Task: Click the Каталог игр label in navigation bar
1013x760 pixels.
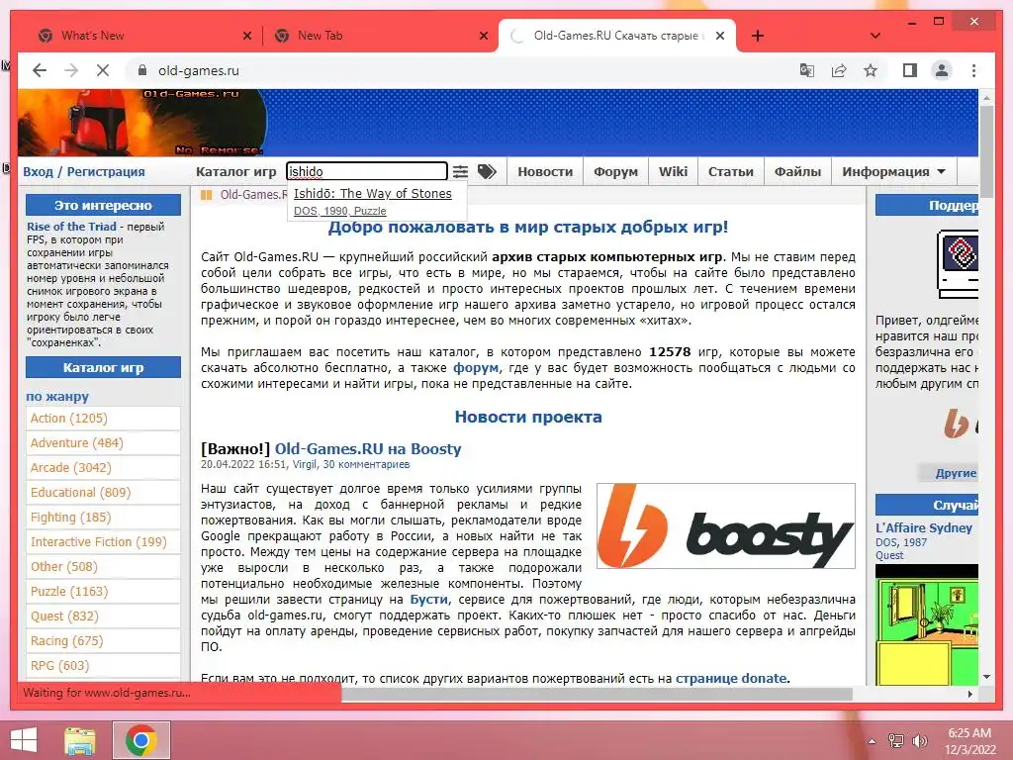Action: (x=235, y=172)
